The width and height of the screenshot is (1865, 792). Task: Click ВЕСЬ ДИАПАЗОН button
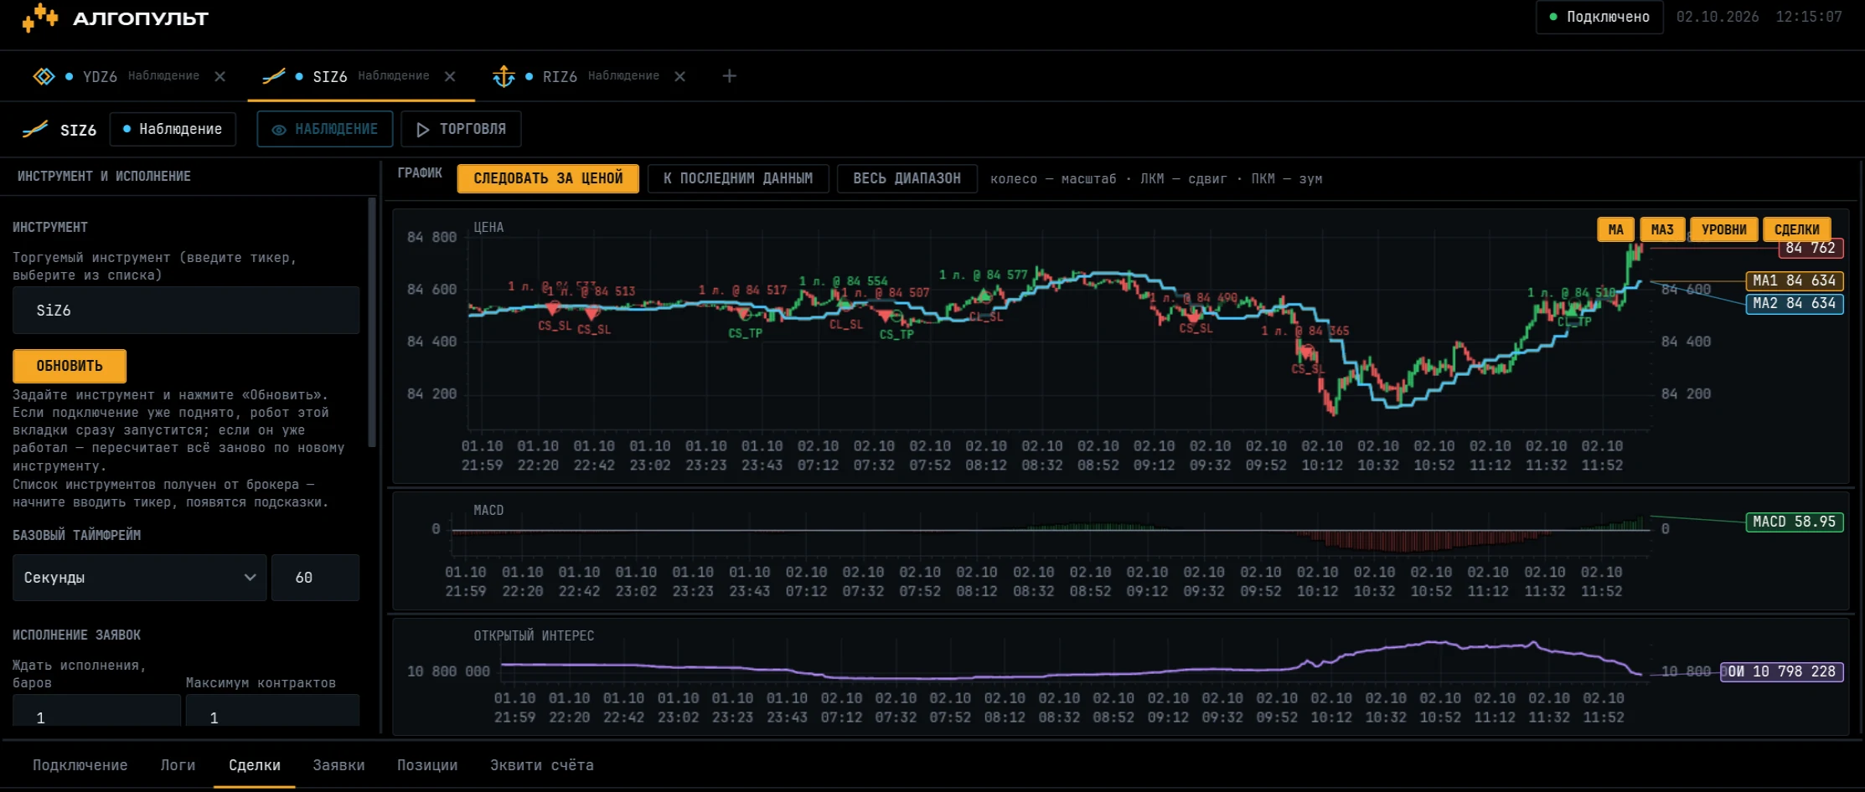[x=907, y=178]
